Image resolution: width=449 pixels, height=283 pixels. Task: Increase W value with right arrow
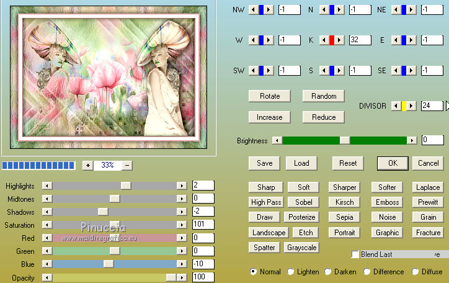269,40
